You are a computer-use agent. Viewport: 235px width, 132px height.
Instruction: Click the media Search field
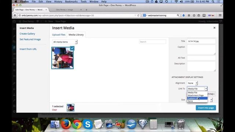[153, 42]
